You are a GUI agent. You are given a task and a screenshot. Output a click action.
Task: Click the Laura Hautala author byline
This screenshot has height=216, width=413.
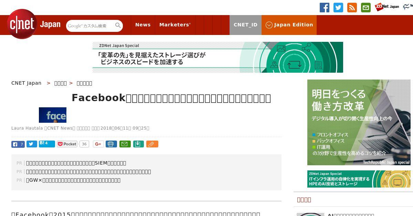[x=28, y=128]
